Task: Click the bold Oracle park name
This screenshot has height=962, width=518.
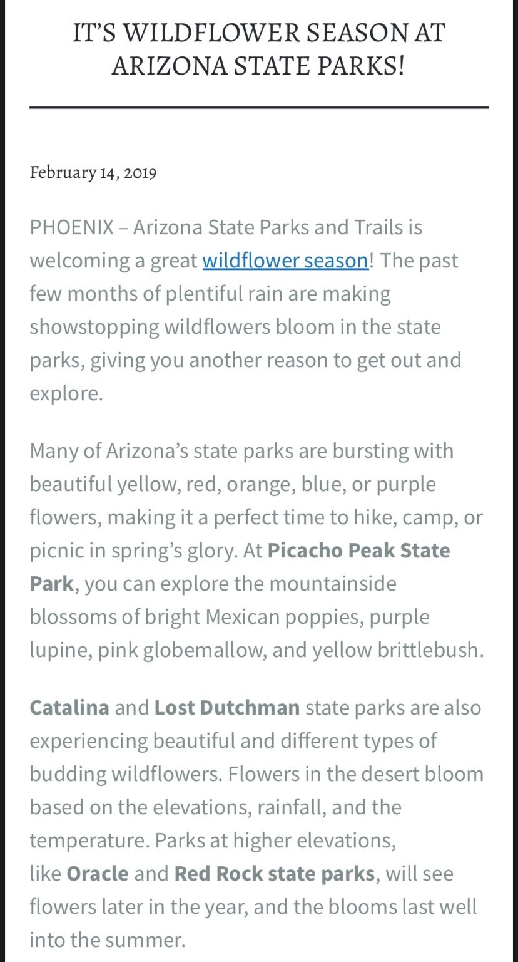Action: pos(98,873)
